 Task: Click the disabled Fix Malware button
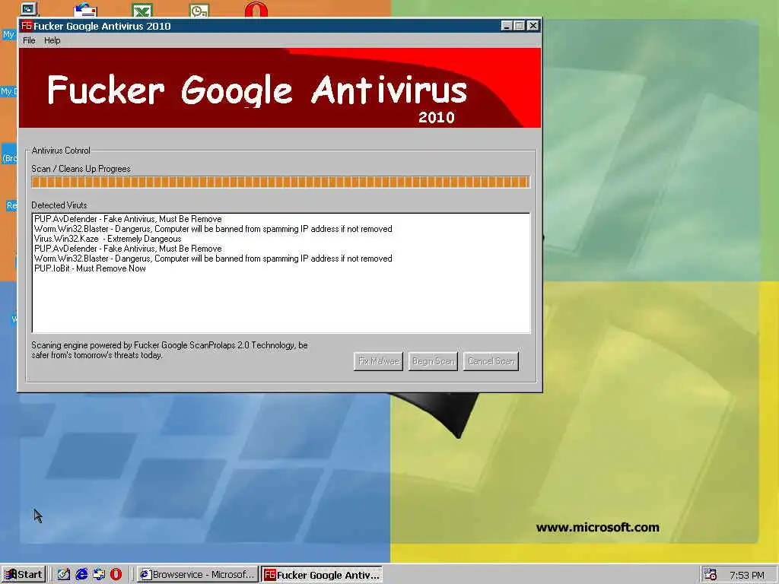pos(379,361)
